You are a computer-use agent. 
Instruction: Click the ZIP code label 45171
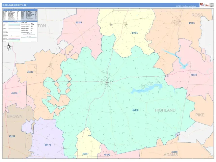[x=48, y=145]
